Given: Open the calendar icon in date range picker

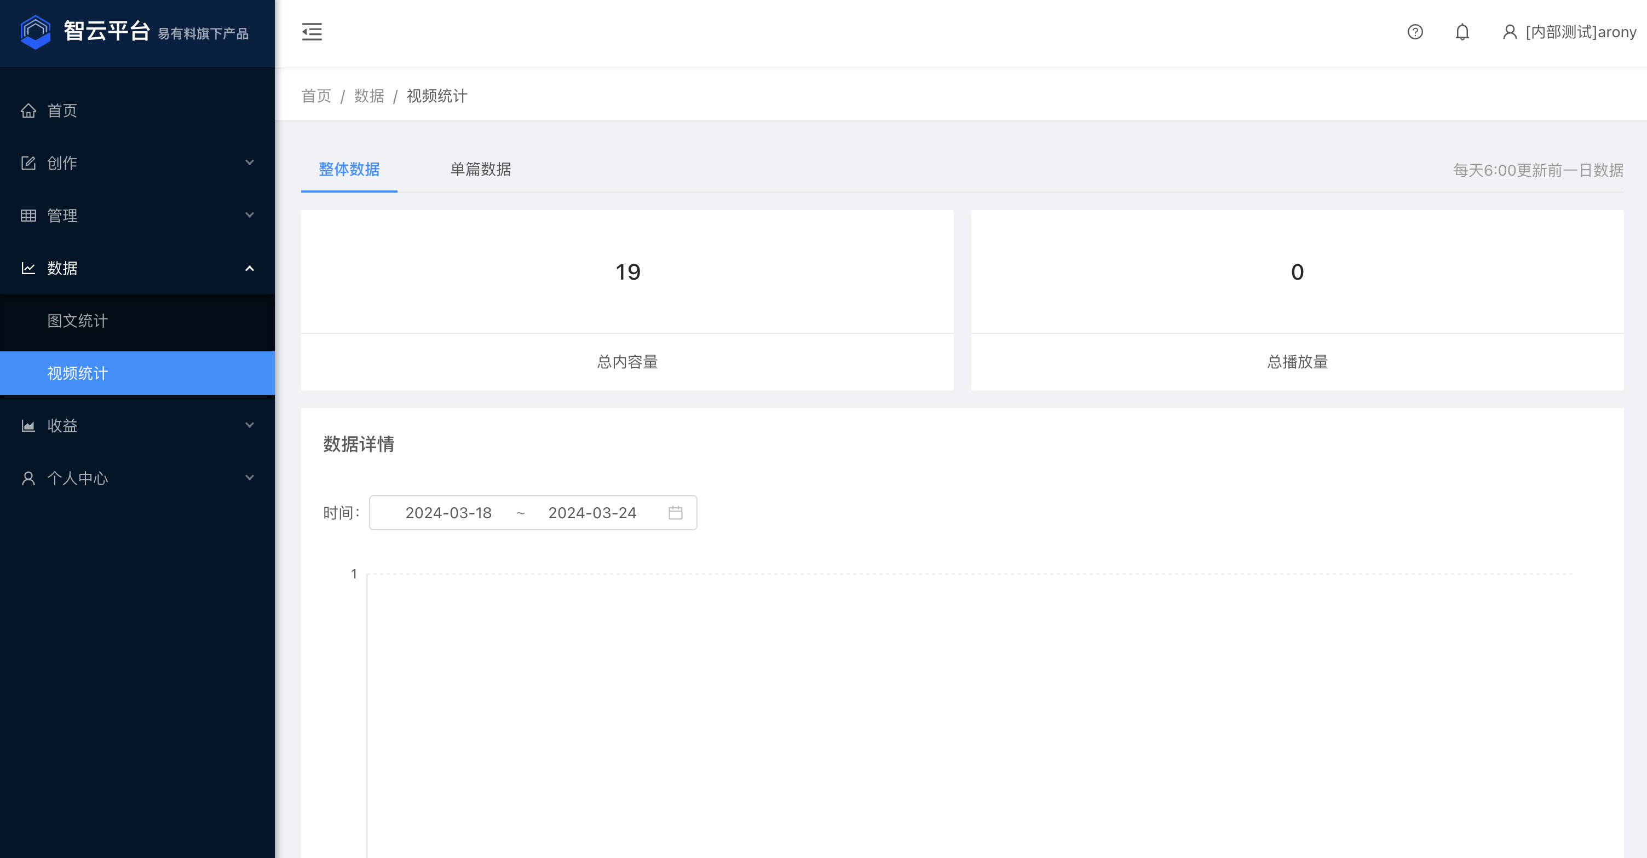Looking at the screenshot, I should pos(675,512).
